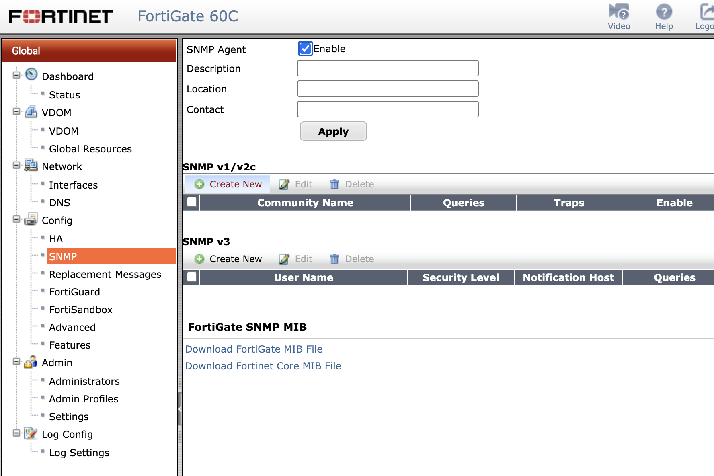Open Replacement Messages page

click(105, 274)
